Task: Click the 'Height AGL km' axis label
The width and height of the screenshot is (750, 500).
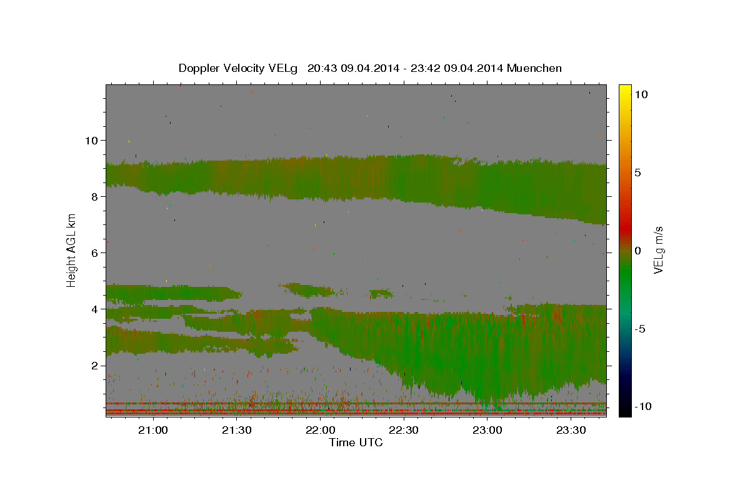Action: coord(72,250)
